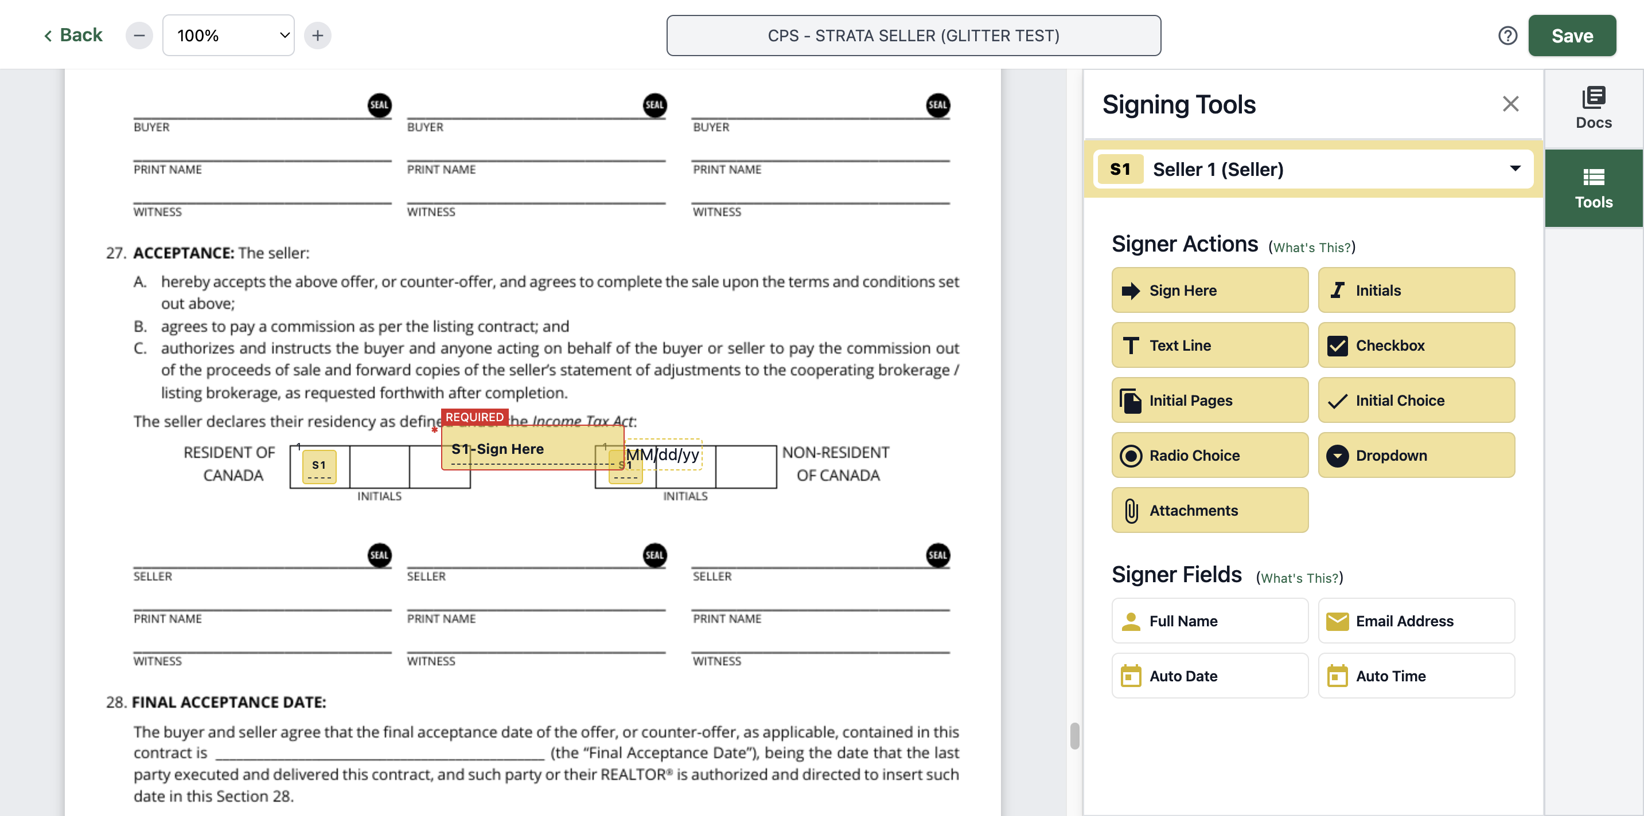Select the Sign Here tool
1644x816 pixels.
tap(1209, 290)
